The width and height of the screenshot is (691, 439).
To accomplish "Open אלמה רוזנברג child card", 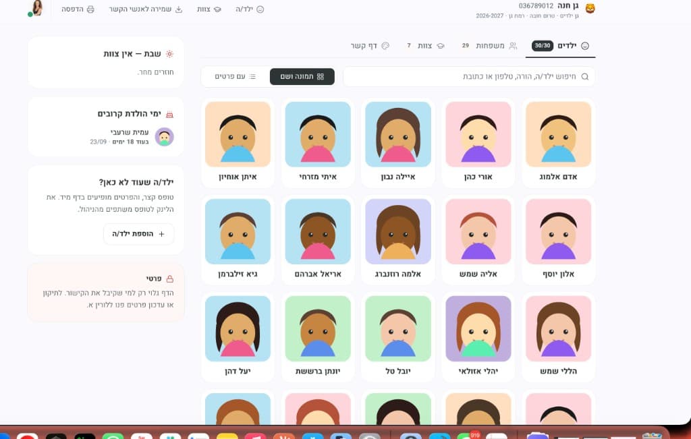I will pyautogui.click(x=398, y=240).
